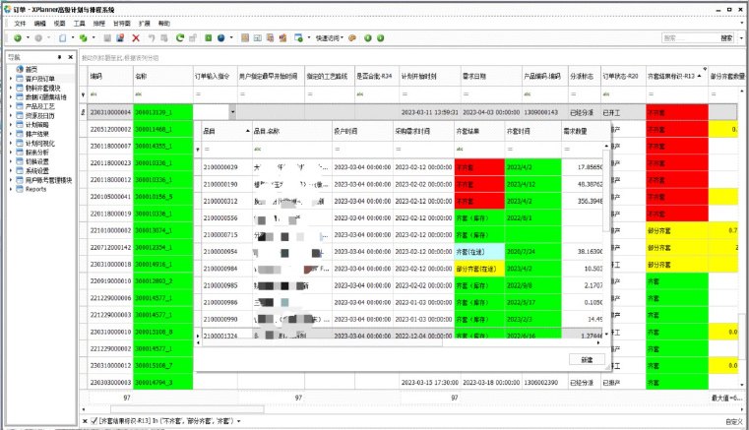Image resolution: width=749 pixels, height=430 pixels.
Task: Click the grey save disk icon in toolbar
Action: (107, 38)
